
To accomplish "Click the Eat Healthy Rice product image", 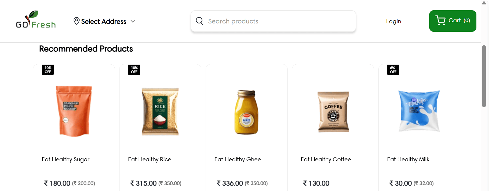I will pyautogui.click(x=160, y=112).
